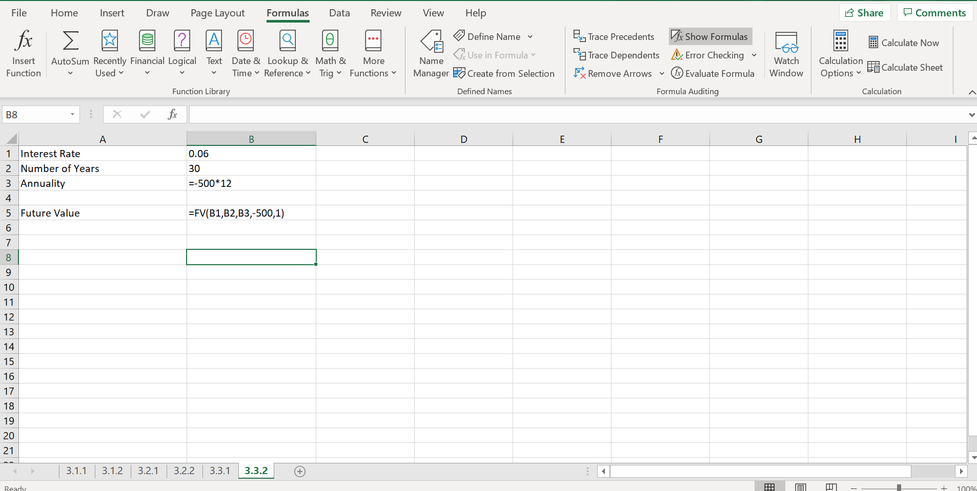Run Error Checking

point(707,55)
